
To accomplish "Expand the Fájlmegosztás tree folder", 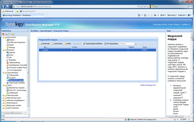I will coord(3,95).
